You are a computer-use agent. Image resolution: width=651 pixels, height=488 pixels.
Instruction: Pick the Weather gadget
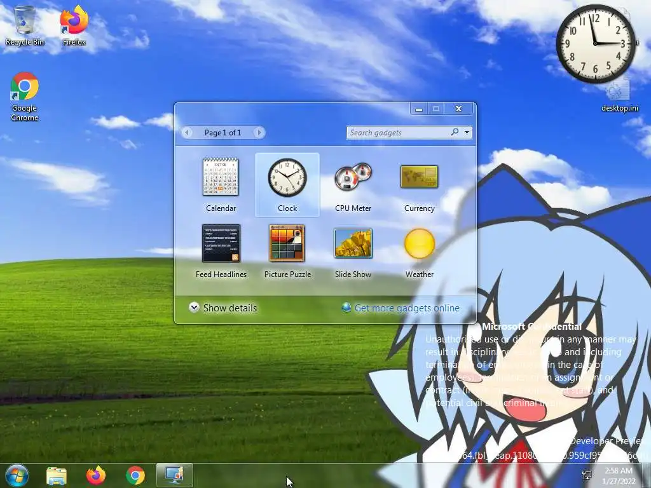coord(420,251)
